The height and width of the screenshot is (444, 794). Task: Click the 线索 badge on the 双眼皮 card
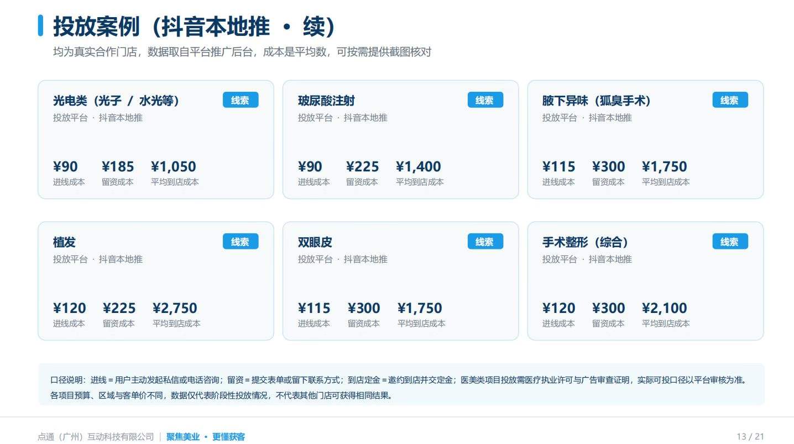click(485, 242)
